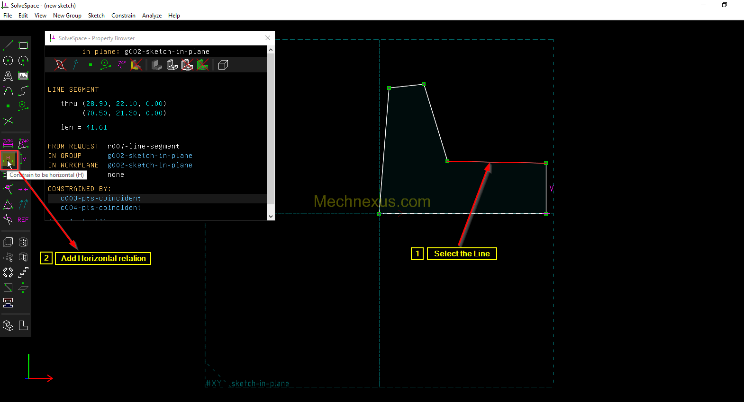Click the Constrain to be horizontal icon
This screenshot has width=744, height=402.
coord(9,159)
